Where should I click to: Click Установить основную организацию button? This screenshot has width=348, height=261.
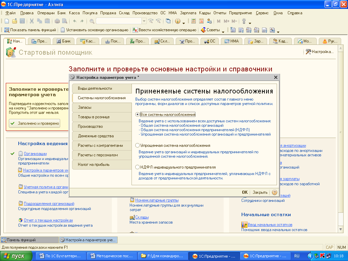(x=94, y=30)
